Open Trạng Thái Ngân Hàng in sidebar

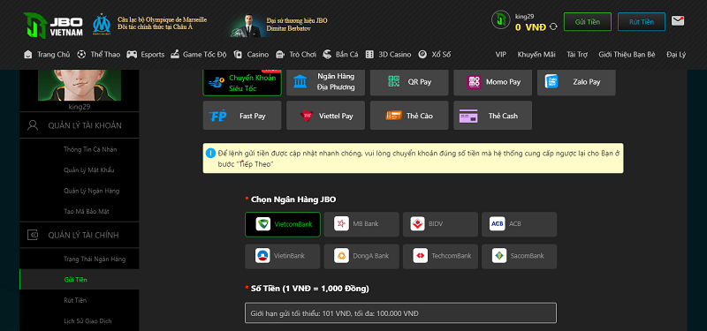pyautogui.click(x=95, y=260)
